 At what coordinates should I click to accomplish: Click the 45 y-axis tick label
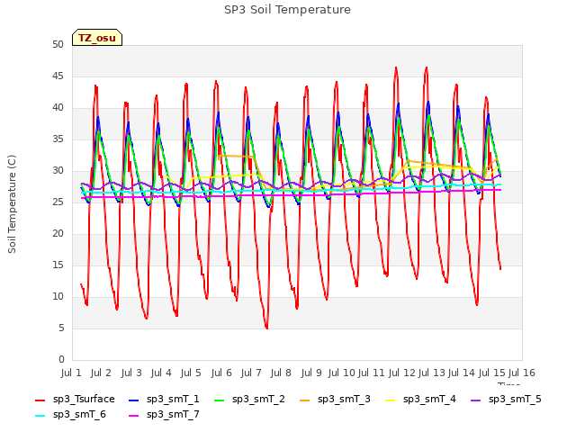pyautogui.click(x=58, y=76)
